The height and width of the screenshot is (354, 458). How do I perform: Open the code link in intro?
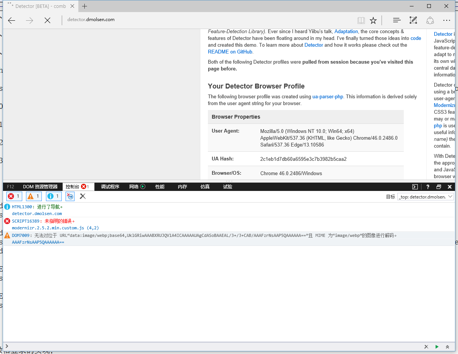416,38
